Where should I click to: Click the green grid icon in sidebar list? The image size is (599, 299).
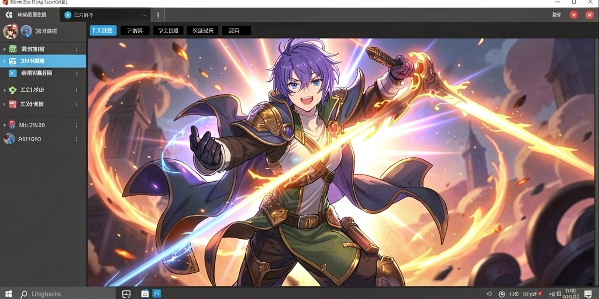(13, 49)
